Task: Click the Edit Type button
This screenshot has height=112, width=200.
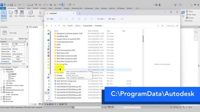Action: click(23, 39)
